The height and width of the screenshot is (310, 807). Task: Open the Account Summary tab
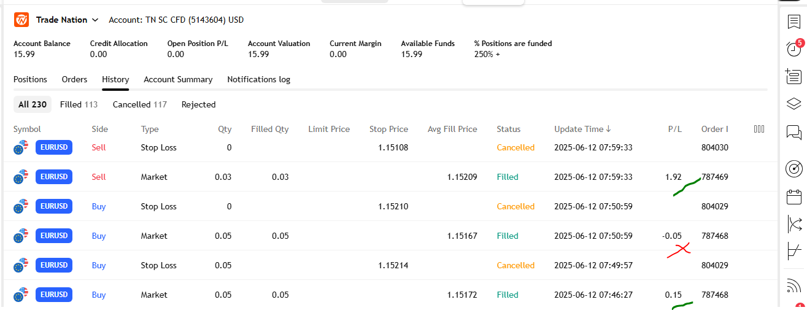178,79
